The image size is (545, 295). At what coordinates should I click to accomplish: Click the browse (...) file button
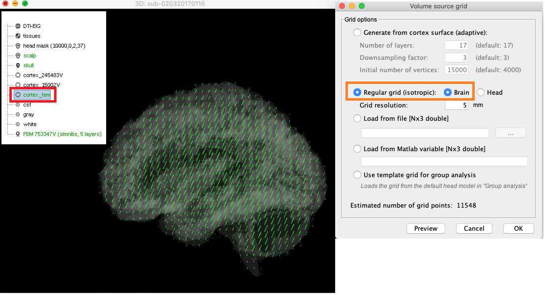pyautogui.click(x=511, y=133)
